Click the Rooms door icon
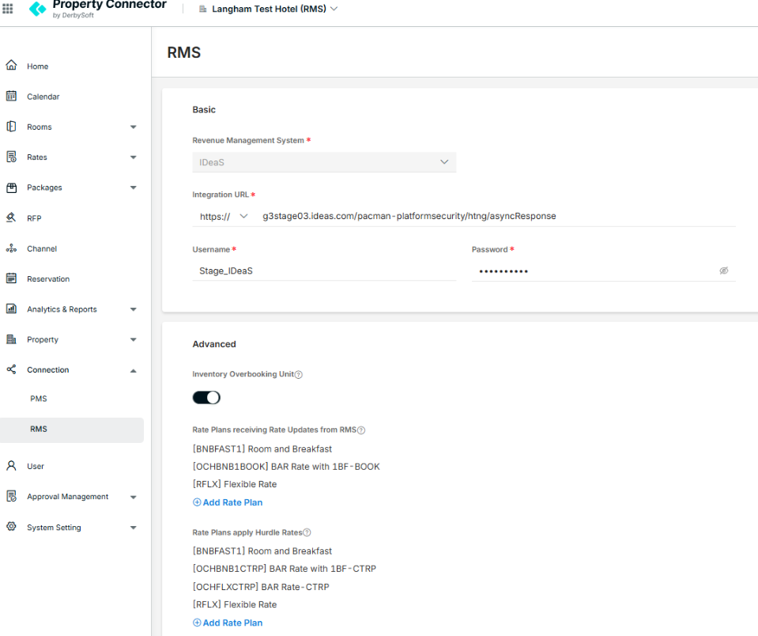Viewport: 758px width, 636px height. pyautogui.click(x=11, y=127)
